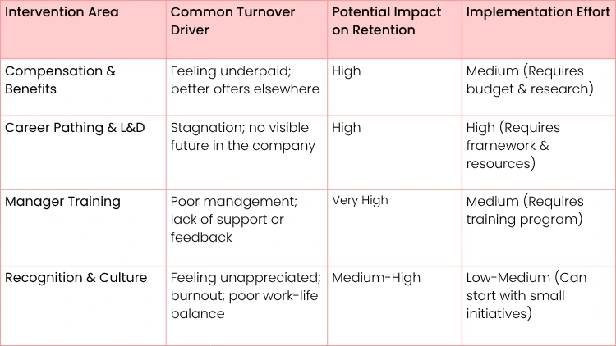This screenshot has width=616, height=346.
Task: Select the 'High (Requires framework & resources)' cell
Action: (x=513, y=146)
